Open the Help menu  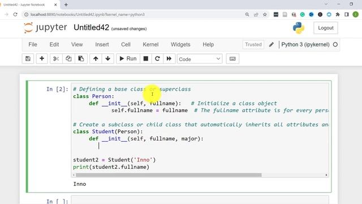(208, 44)
